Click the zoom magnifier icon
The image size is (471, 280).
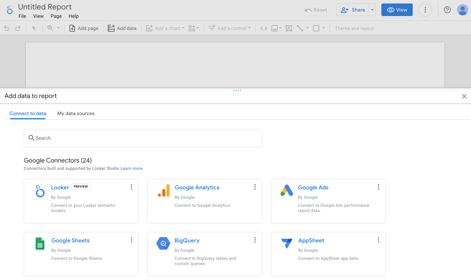[x=51, y=28]
